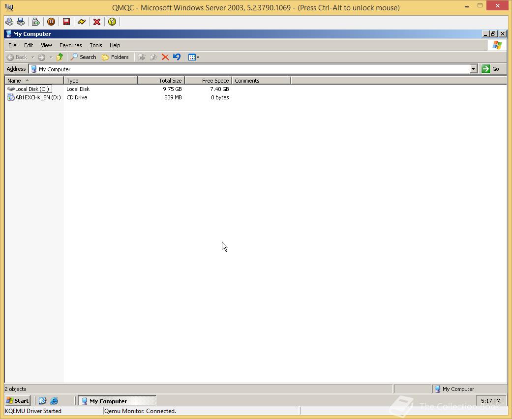Click the 'Local Disk' type cell

coord(78,89)
